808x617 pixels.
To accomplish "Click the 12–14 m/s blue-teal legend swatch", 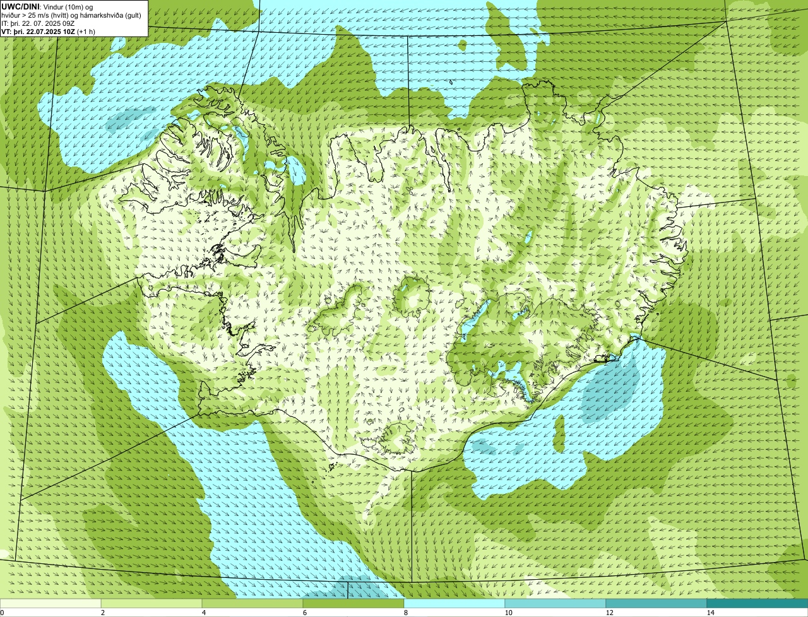I will click(656, 603).
